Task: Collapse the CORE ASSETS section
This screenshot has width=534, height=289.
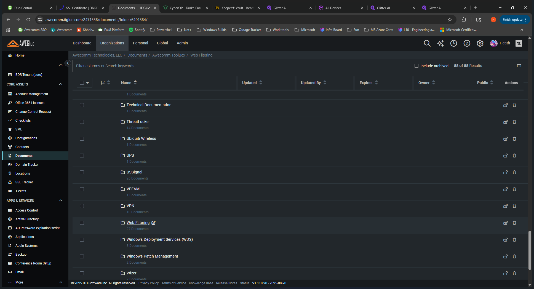Action: pos(61,84)
